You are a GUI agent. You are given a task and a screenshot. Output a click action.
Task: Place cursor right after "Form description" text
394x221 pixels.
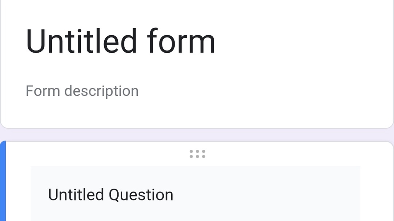139,91
